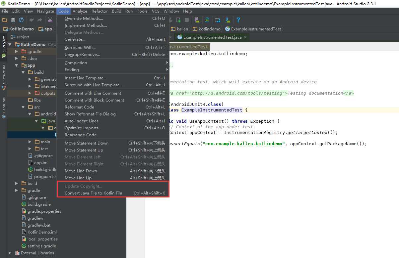Click the Undo arrow toolbar icon
The height and width of the screenshot is (258, 399).
(x=32, y=20)
